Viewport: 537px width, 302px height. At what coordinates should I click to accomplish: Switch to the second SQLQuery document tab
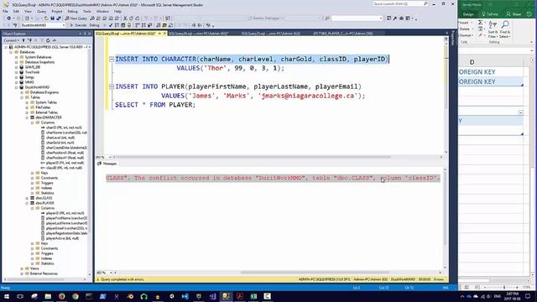[199, 34]
